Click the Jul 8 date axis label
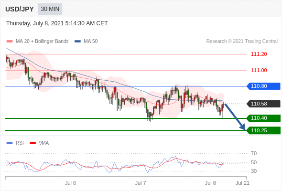 point(210,183)
